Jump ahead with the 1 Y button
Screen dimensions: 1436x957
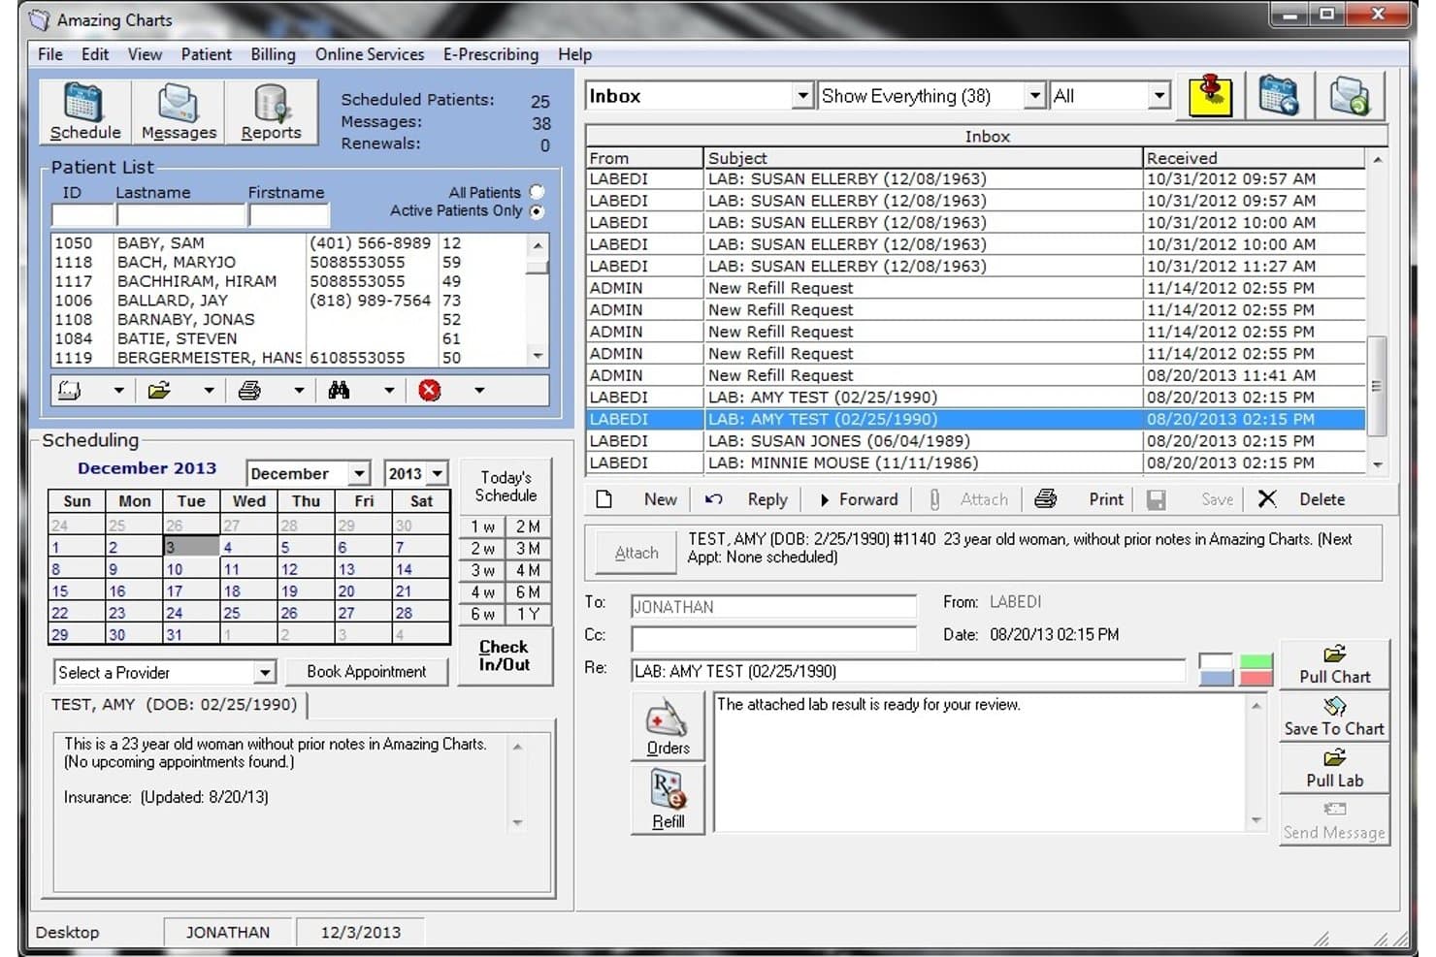coord(528,614)
